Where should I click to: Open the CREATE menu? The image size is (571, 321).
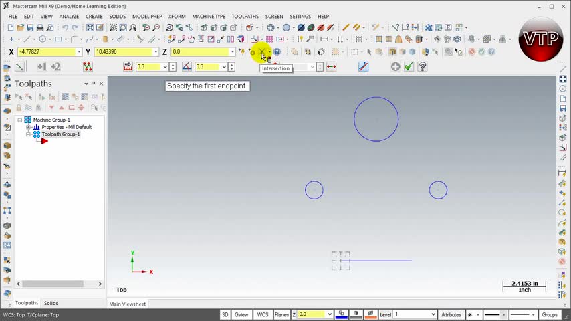tap(94, 17)
